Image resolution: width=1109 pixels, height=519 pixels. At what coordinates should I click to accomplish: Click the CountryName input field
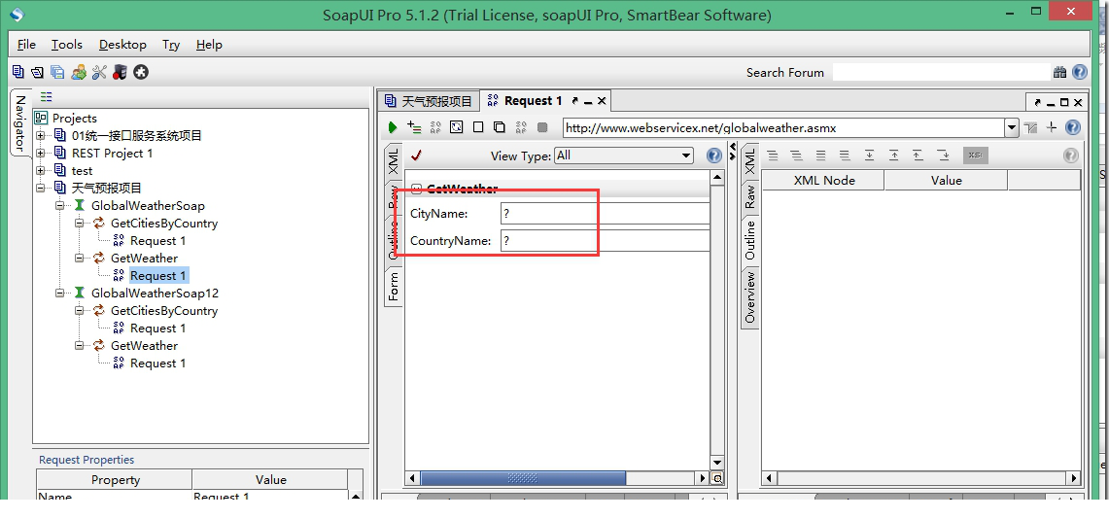point(605,240)
